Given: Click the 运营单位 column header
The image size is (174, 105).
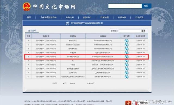Looking at the screenshot, I should 103,36.
